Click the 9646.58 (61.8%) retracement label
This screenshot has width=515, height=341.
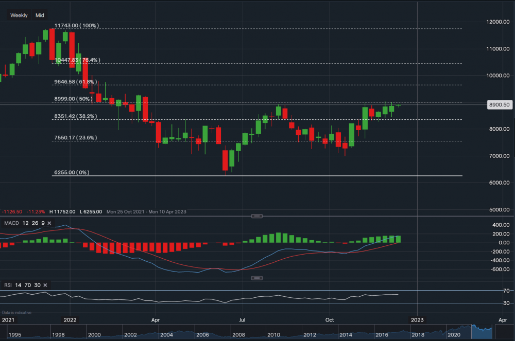[x=76, y=82]
